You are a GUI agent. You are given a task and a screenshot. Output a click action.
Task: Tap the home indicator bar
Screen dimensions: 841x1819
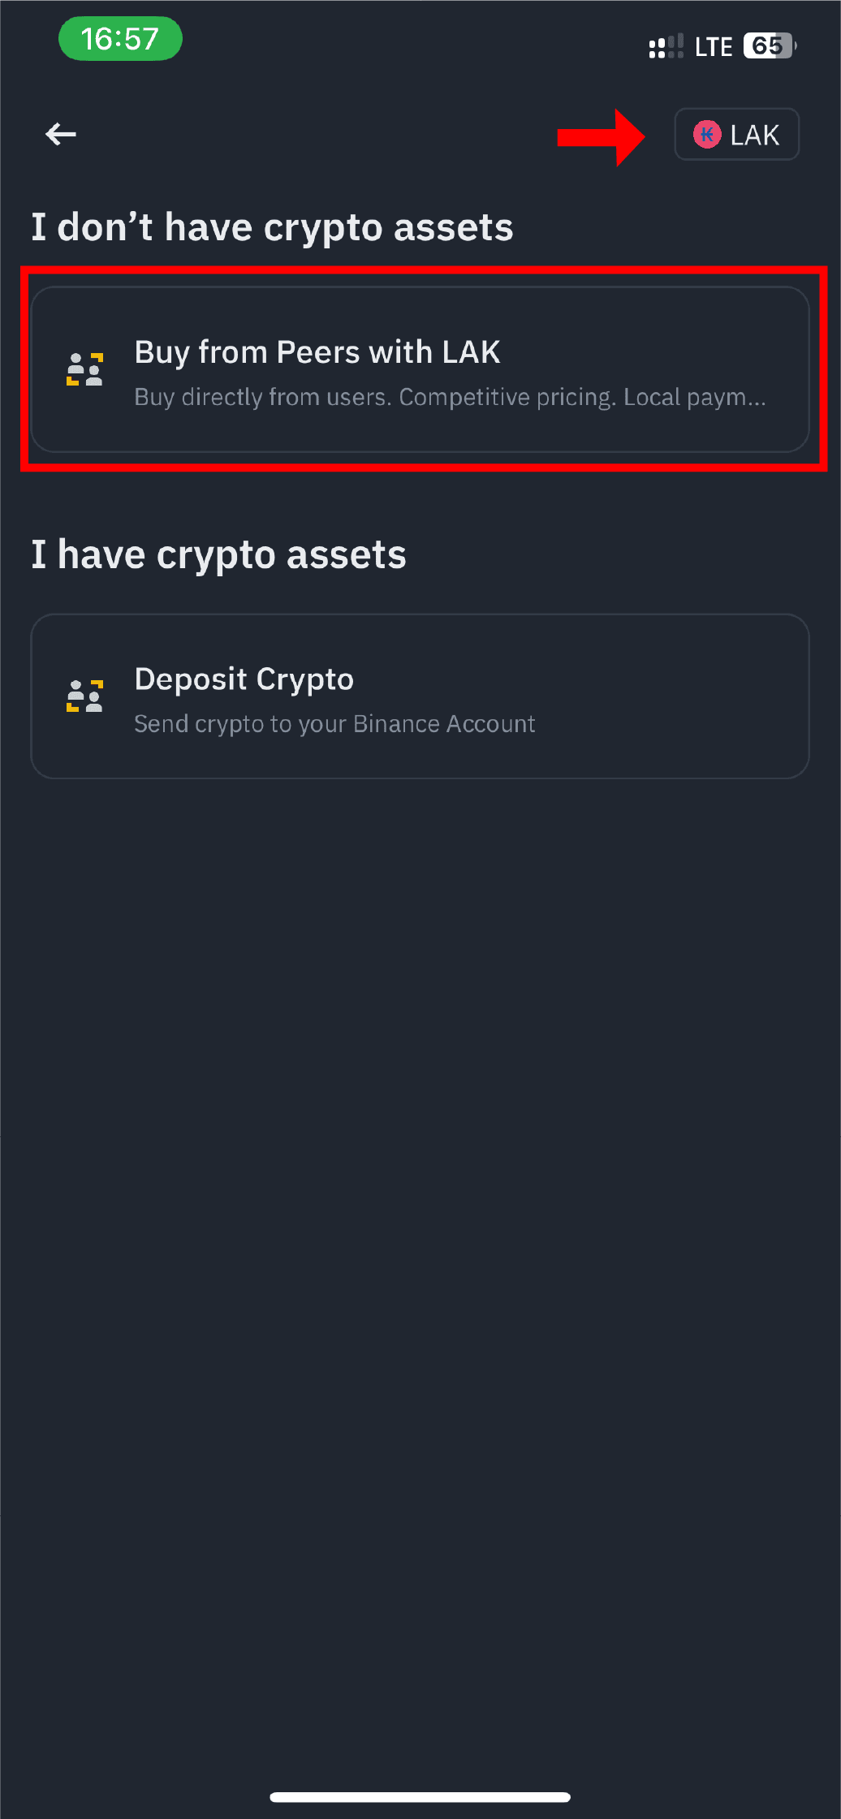pyautogui.click(x=420, y=1797)
